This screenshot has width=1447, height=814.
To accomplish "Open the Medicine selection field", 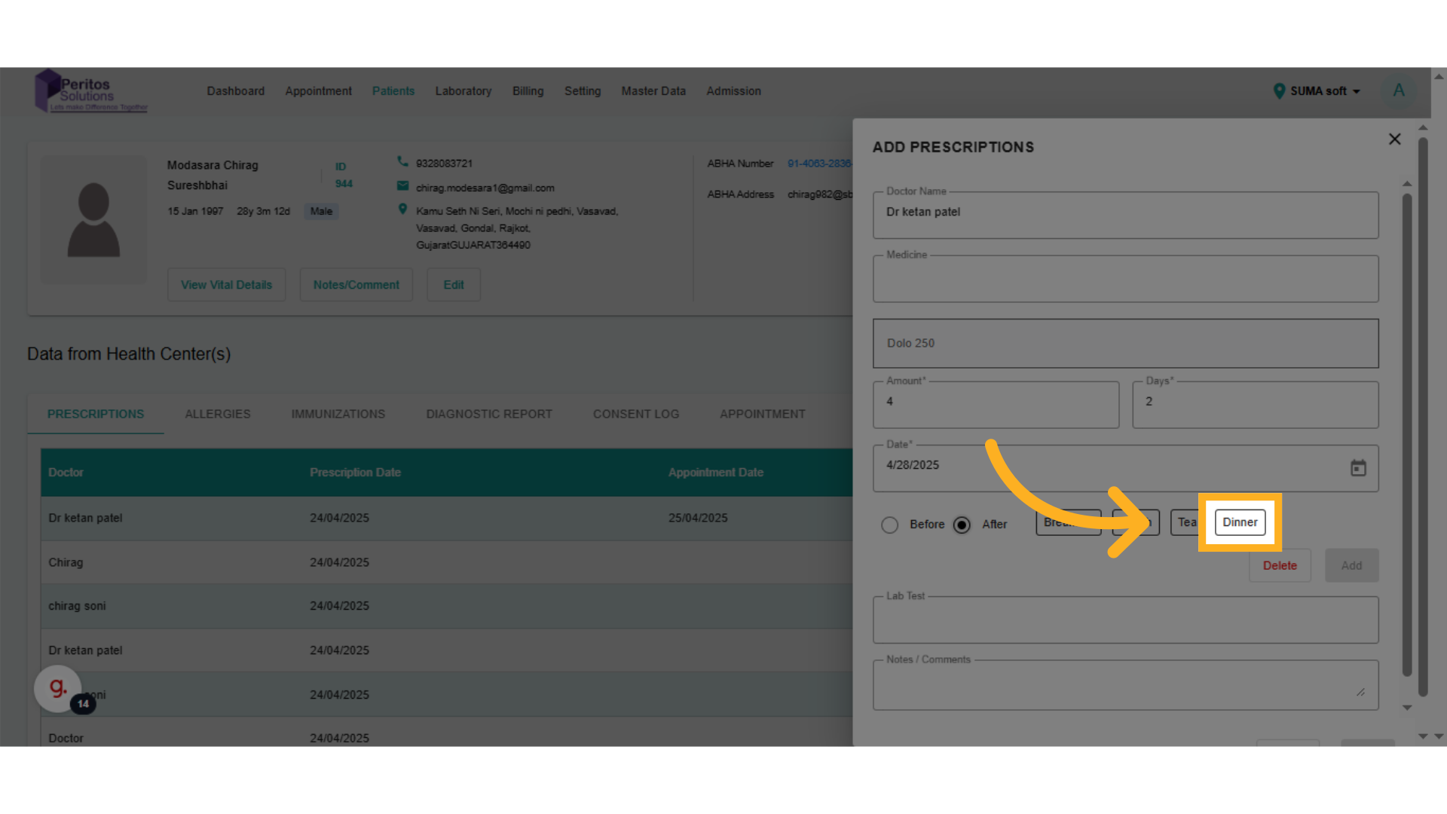I will (1125, 280).
